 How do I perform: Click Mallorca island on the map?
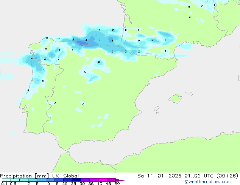coord(175,99)
